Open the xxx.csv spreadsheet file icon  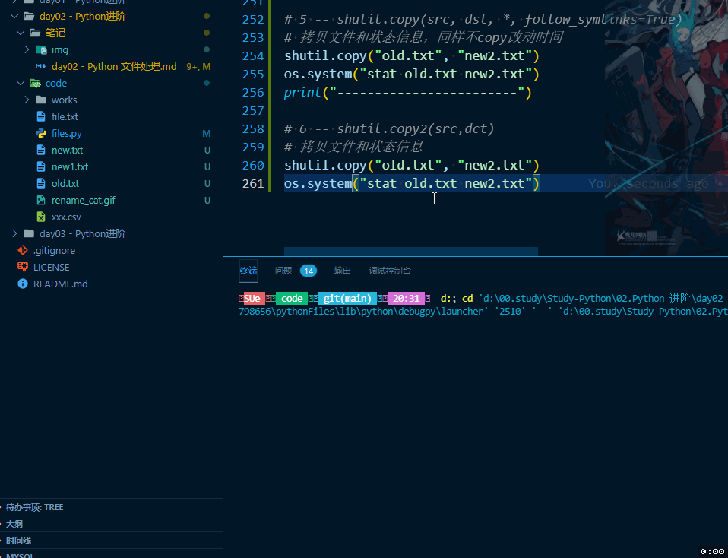[42, 217]
